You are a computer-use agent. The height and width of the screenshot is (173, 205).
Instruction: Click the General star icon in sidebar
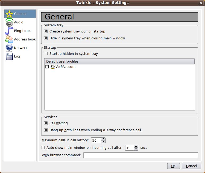(x=9, y=14)
